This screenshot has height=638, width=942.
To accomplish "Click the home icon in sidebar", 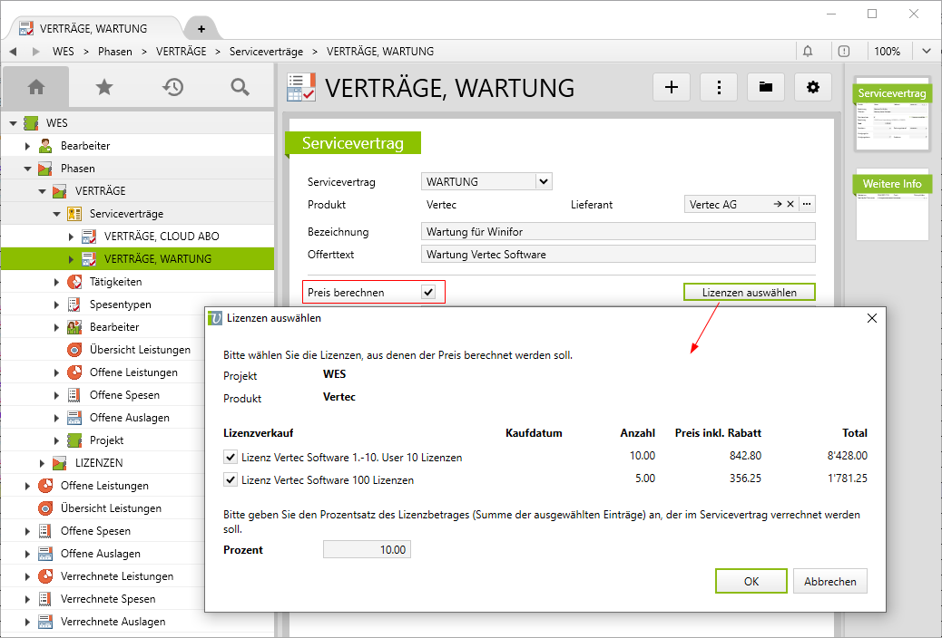I will click(36, 87).
